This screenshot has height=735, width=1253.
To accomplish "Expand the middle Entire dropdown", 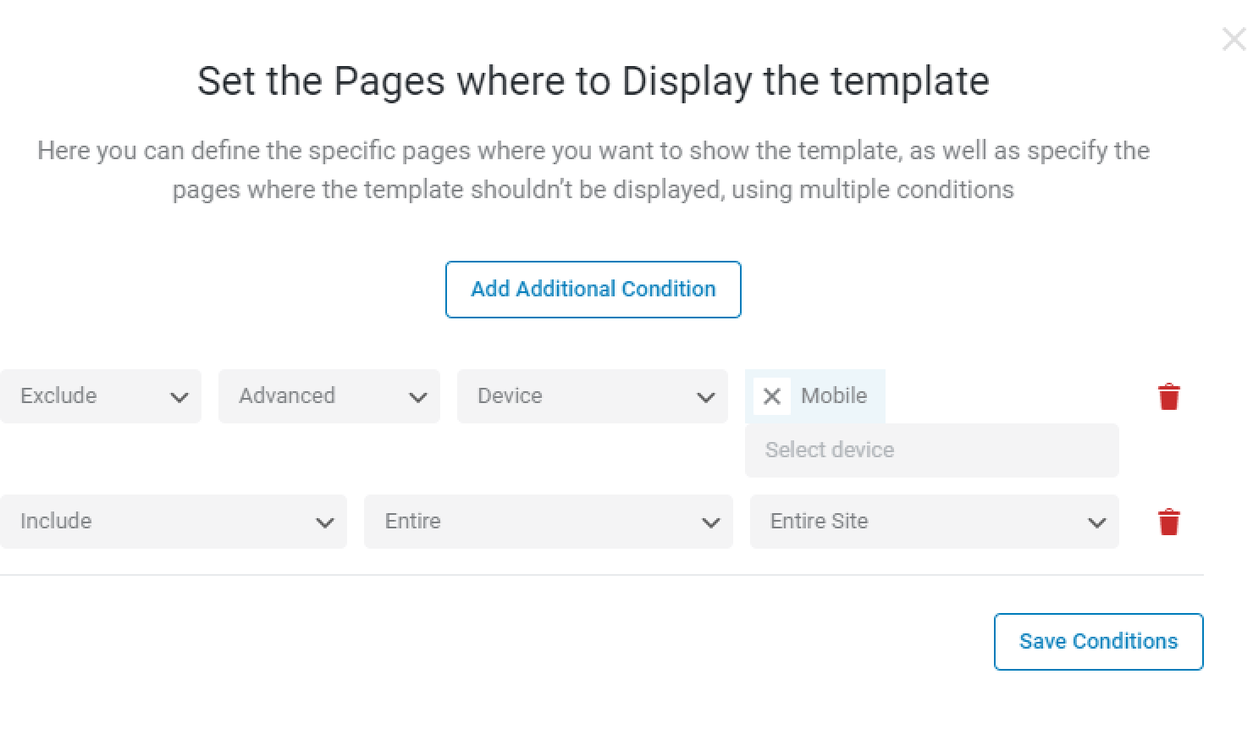I will coord(549,522).
